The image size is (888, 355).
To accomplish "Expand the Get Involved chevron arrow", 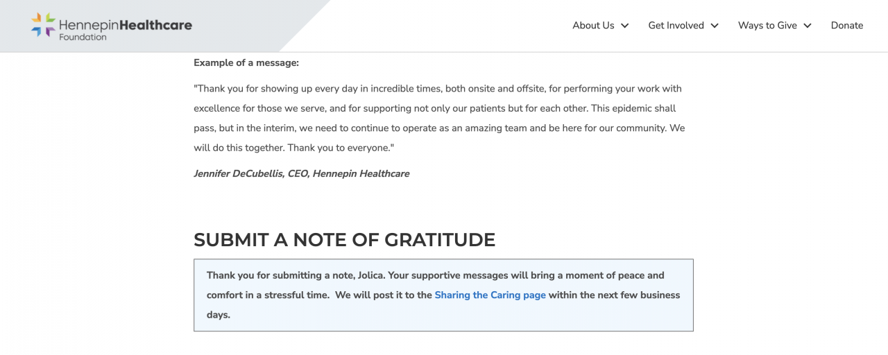I will pos(715,26).
